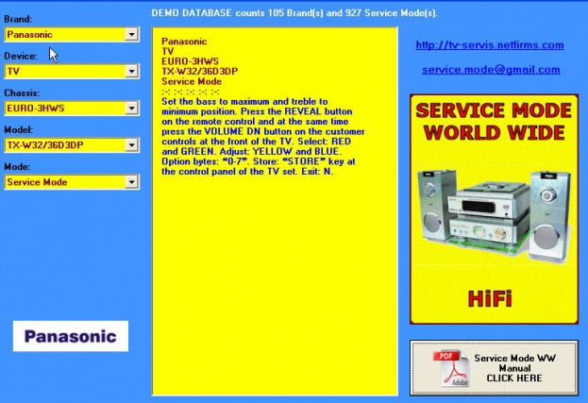Click the TX-W32/36D3DP model combo box field
The height and width of the screenshot is (403, 588).
pos(72,145)
